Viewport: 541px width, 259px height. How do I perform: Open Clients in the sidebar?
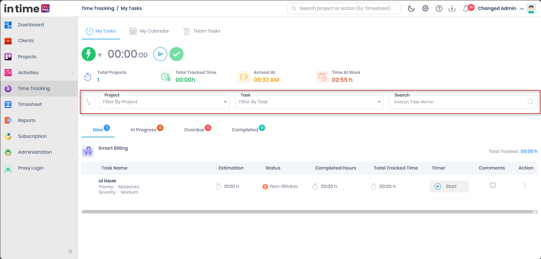(39, 40)
